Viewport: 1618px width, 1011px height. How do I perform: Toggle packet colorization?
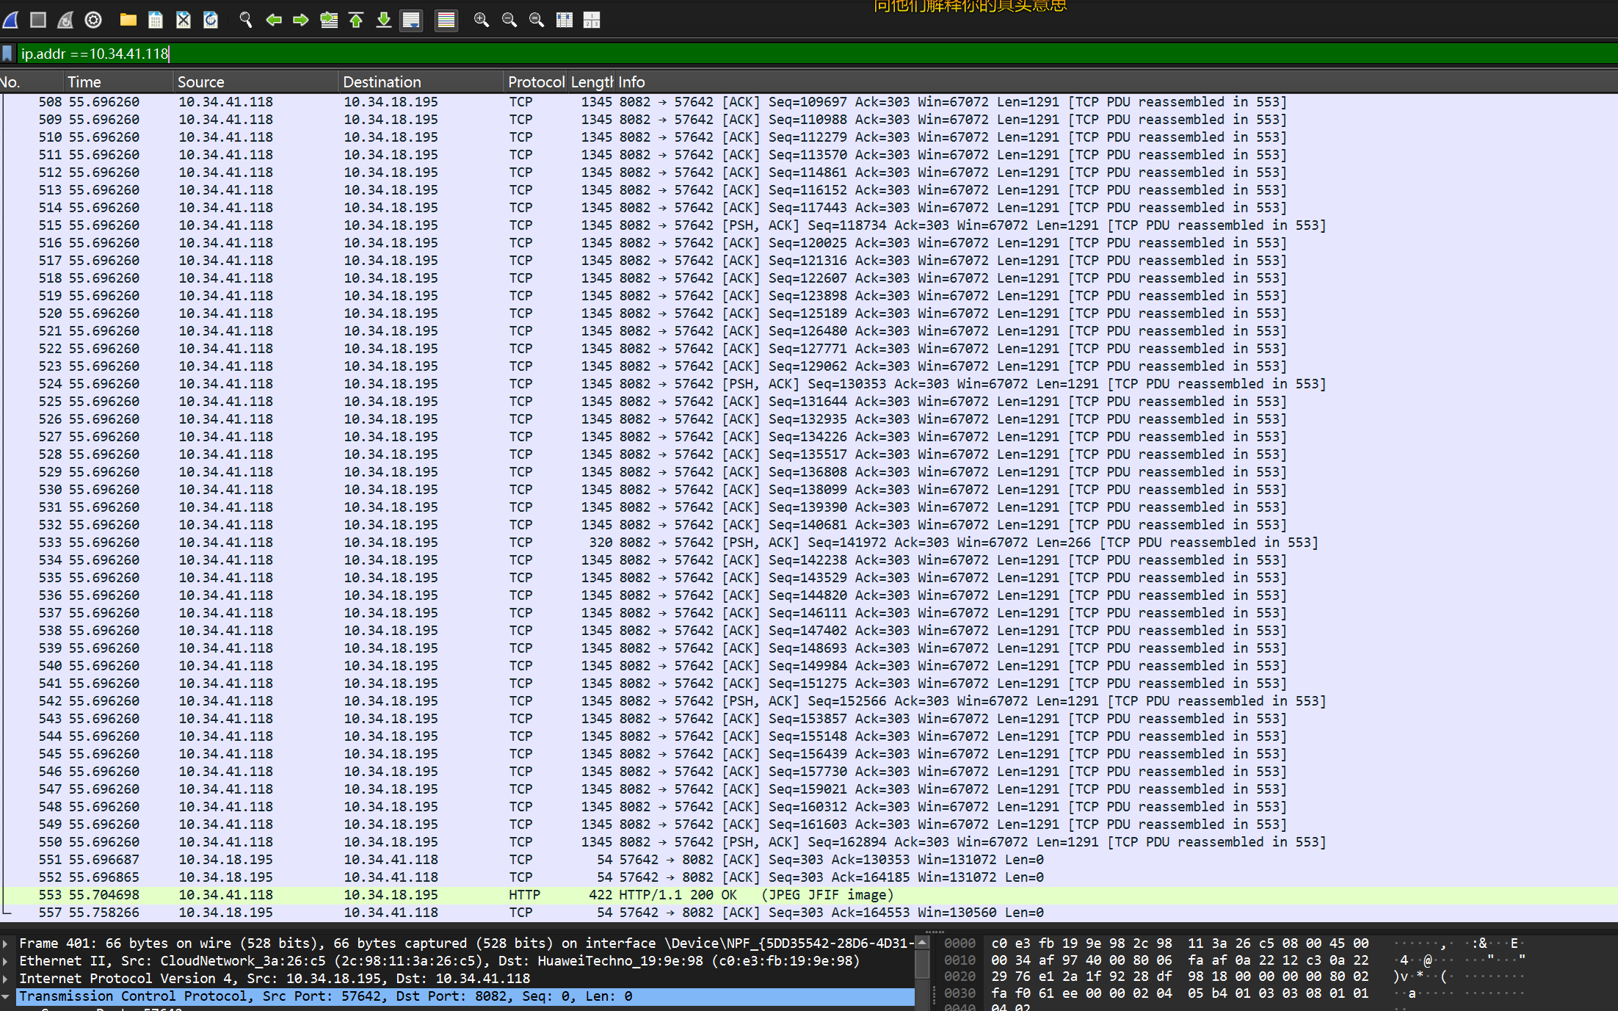446,20
